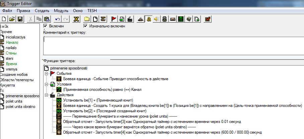Select the Через какое время бумеранг comment
The width and height of the screenshot is (304, 139).
[x=130, y=127]
